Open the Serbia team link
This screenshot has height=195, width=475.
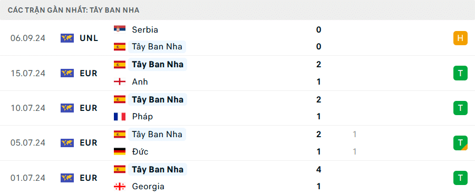(x=145, y=29)
